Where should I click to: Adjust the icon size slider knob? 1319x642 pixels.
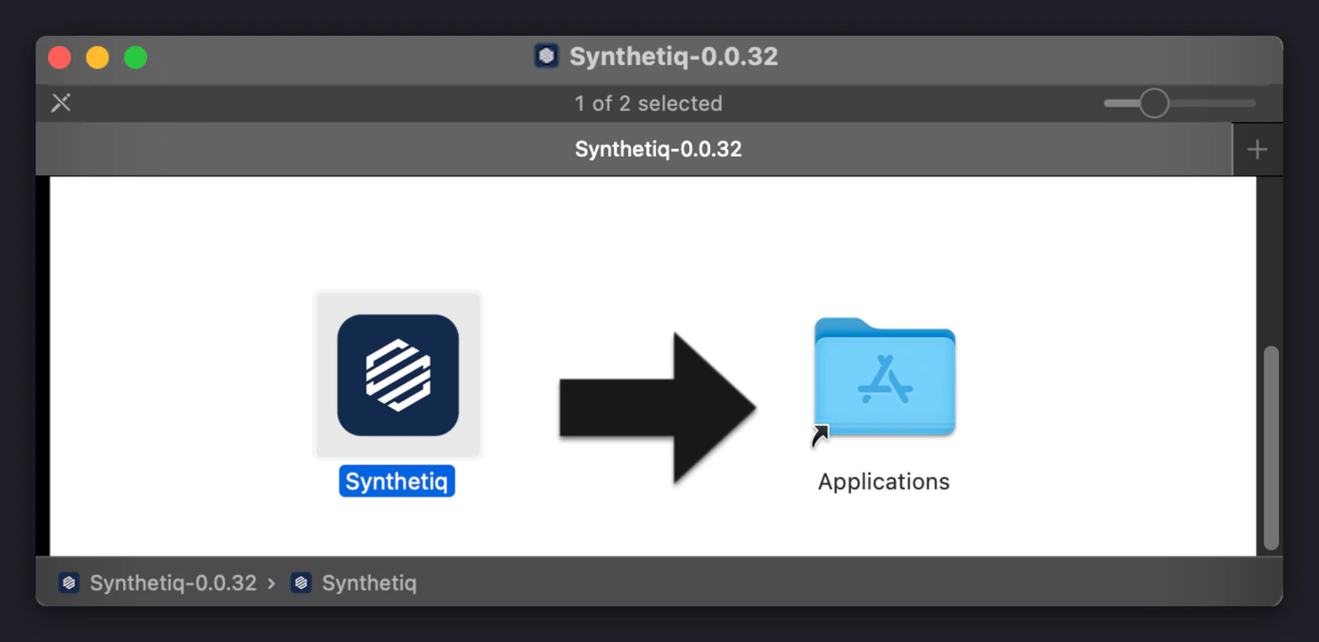tap(1154, 103)
